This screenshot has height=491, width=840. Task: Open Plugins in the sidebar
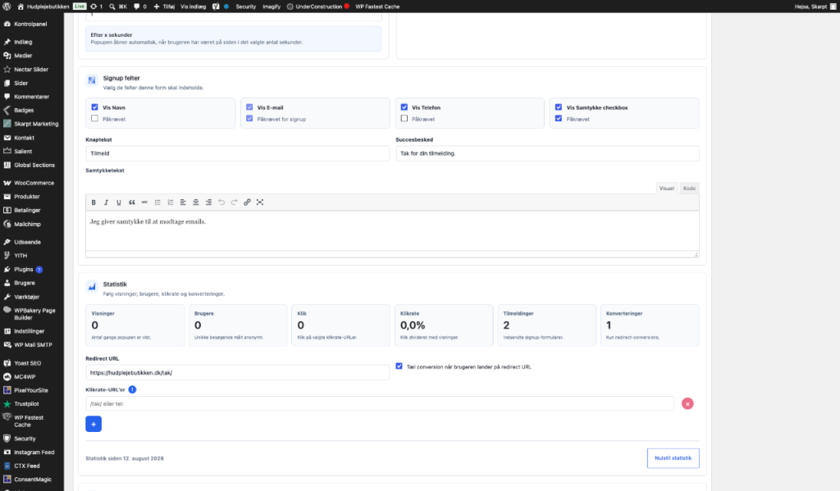(24, 270)
